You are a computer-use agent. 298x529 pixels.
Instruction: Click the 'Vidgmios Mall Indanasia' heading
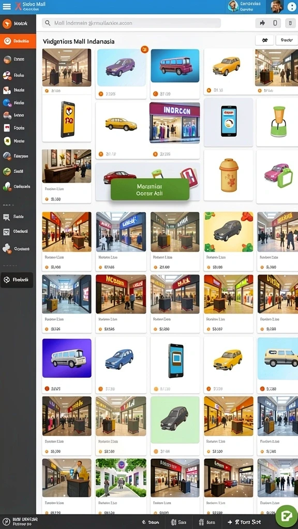79,41
